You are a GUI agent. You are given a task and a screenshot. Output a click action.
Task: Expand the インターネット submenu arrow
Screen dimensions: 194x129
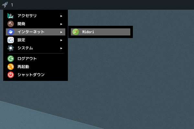(x=61, y=32)
